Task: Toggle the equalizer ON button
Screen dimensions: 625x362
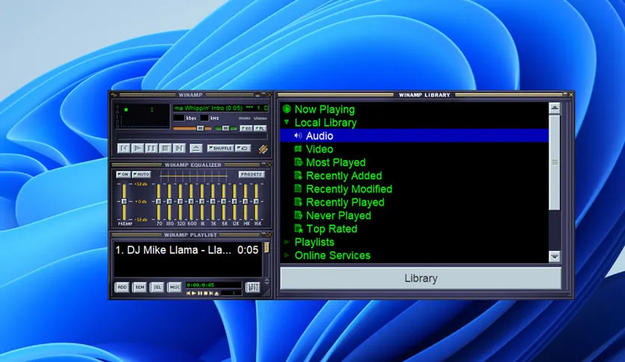Action: [x=123, y=174]
